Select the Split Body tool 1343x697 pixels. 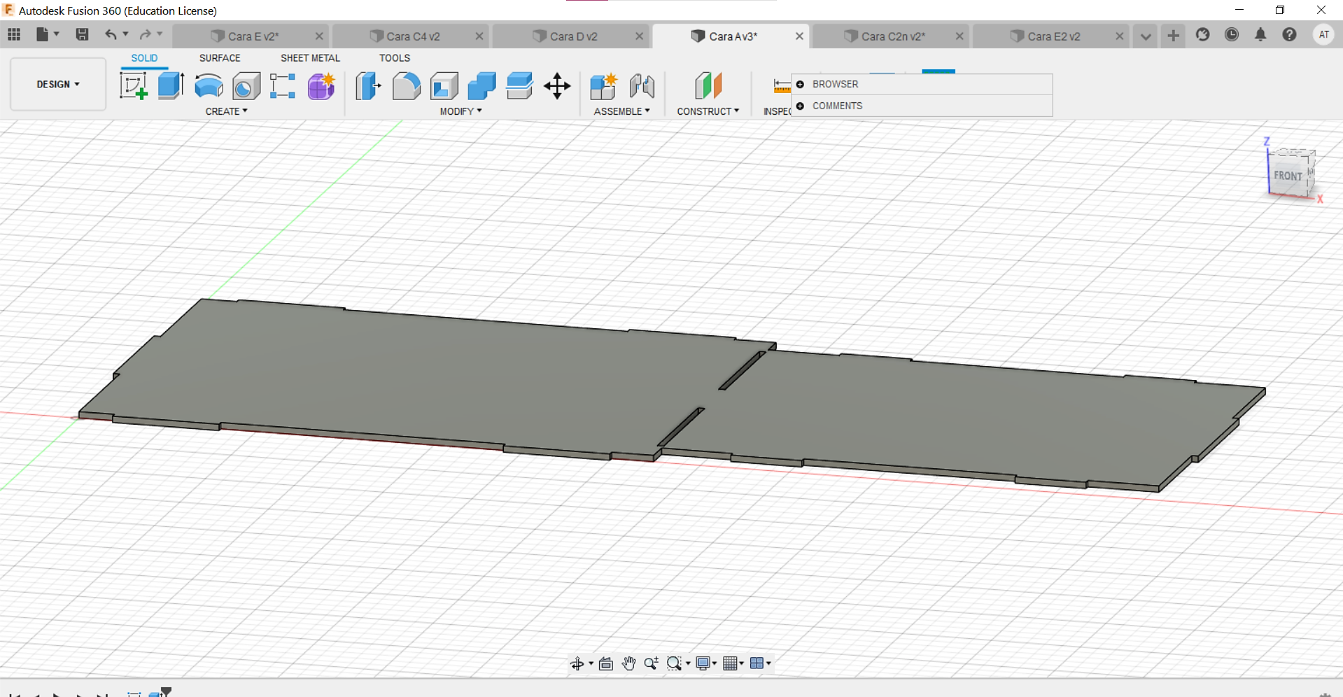click(519, 86)
